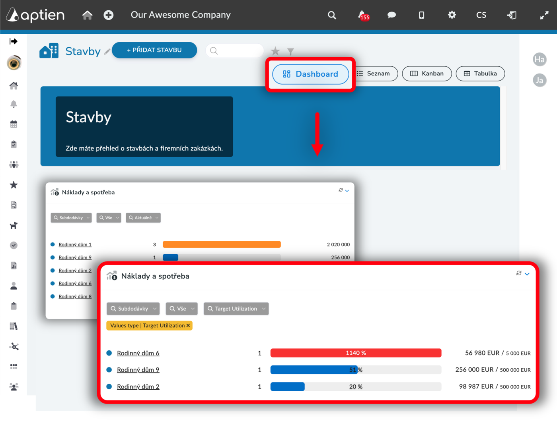557x429 pixels.
Task: Click the chat bubble icon in top bar
Action: [391, 15]
